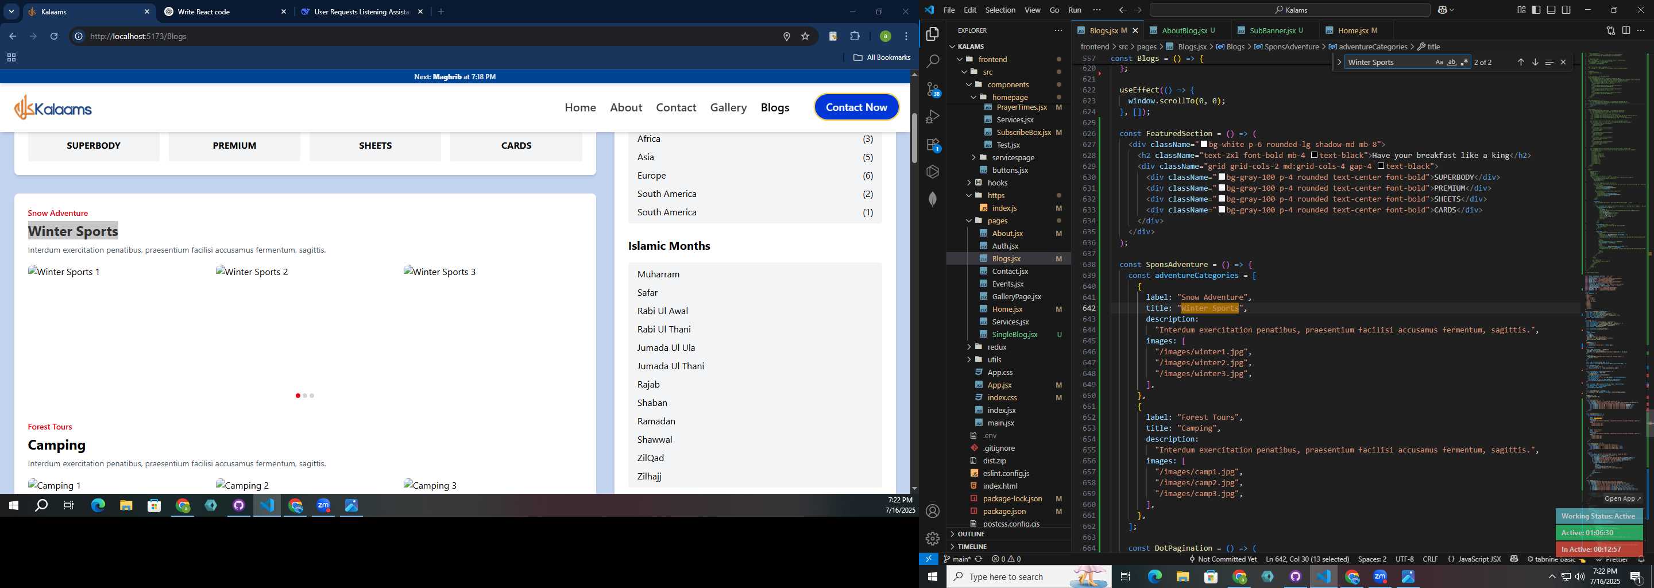Click the Contact Now button
The image size is (1654, 588).
pyautogui.click(x=856, y=107)
